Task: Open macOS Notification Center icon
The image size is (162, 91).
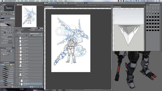Action: pos(159,1)
